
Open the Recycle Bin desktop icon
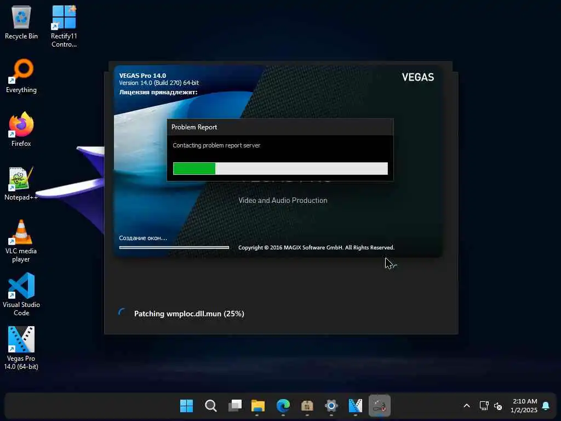21,22
